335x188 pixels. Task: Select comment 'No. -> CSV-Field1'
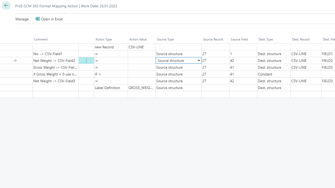click(x=55, y=54)
